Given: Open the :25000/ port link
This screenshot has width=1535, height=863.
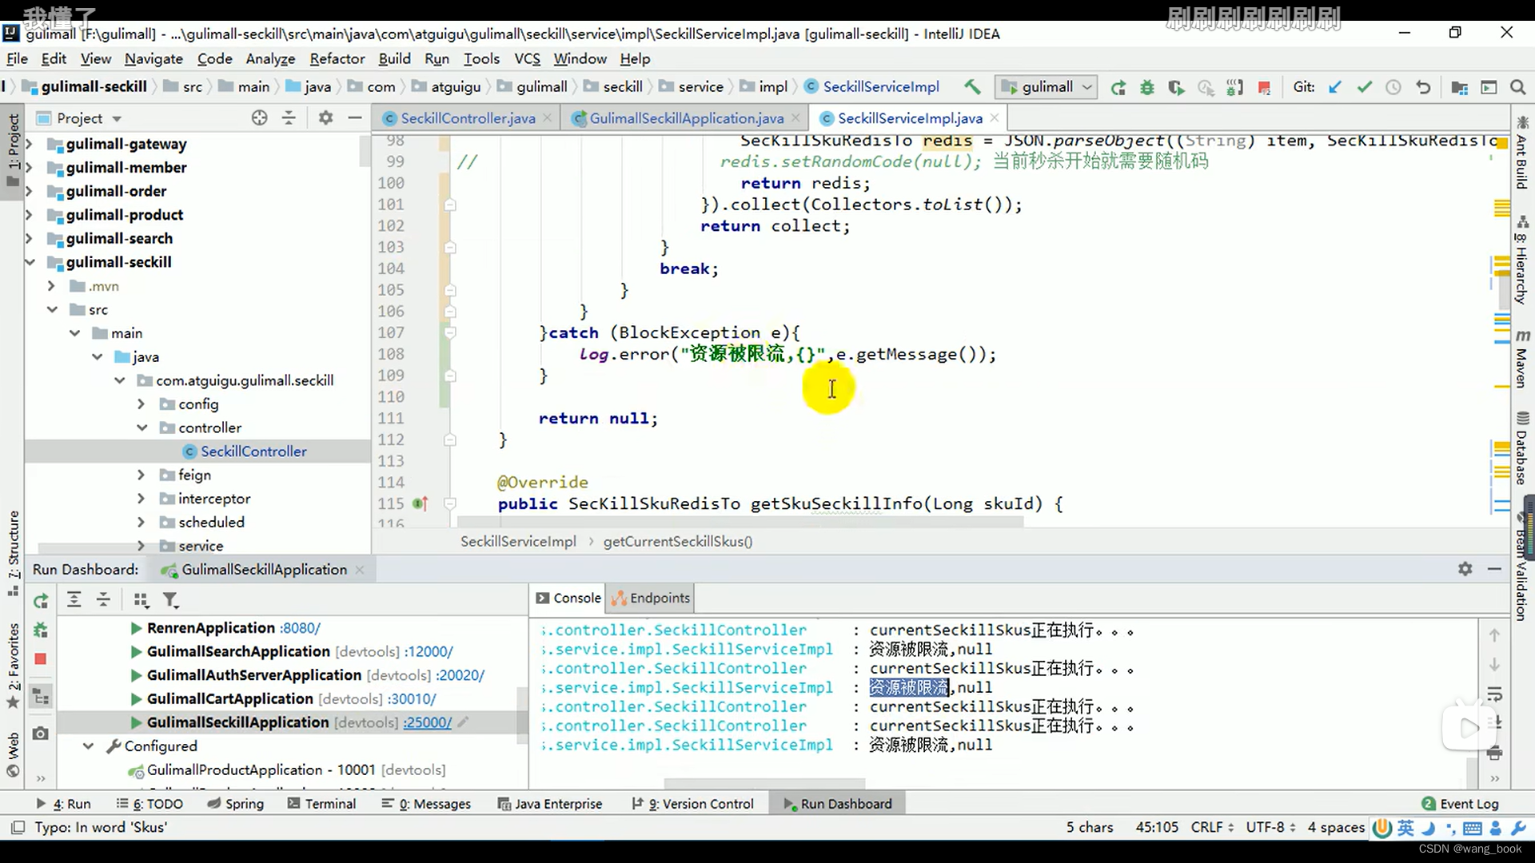Looking at the screenshot, I should click(427, 722).
